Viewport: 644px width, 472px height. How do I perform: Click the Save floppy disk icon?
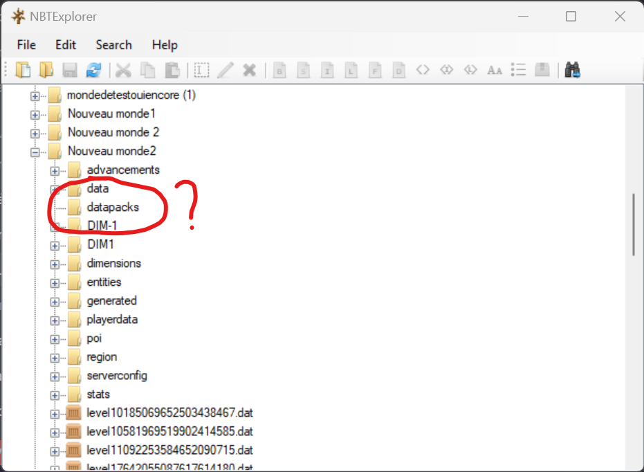[70, 70]
